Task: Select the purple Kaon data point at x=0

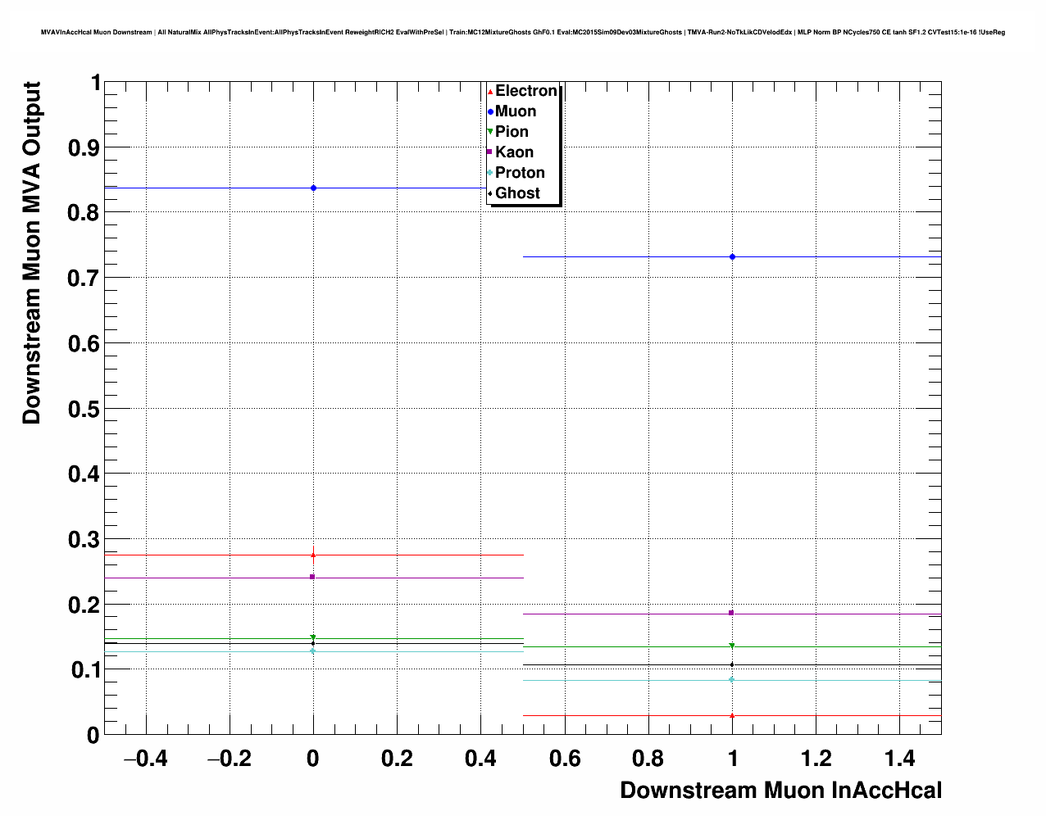Action: 312,577
